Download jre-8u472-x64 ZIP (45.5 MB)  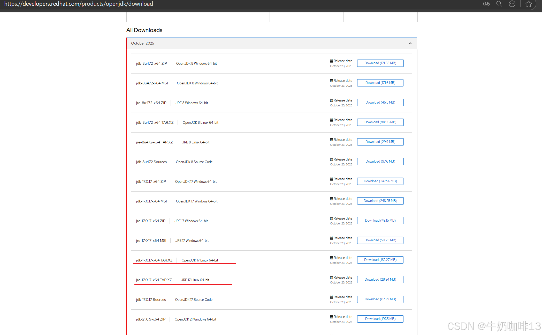[380, 103]
